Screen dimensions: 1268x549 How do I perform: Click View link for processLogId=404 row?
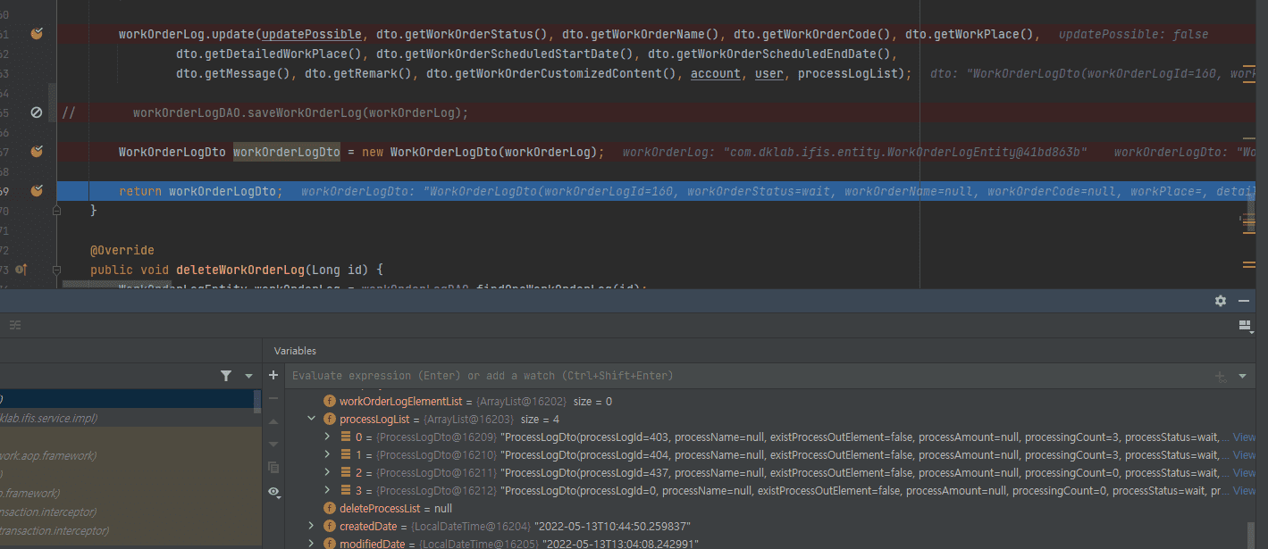click(x=1244, y=455)
